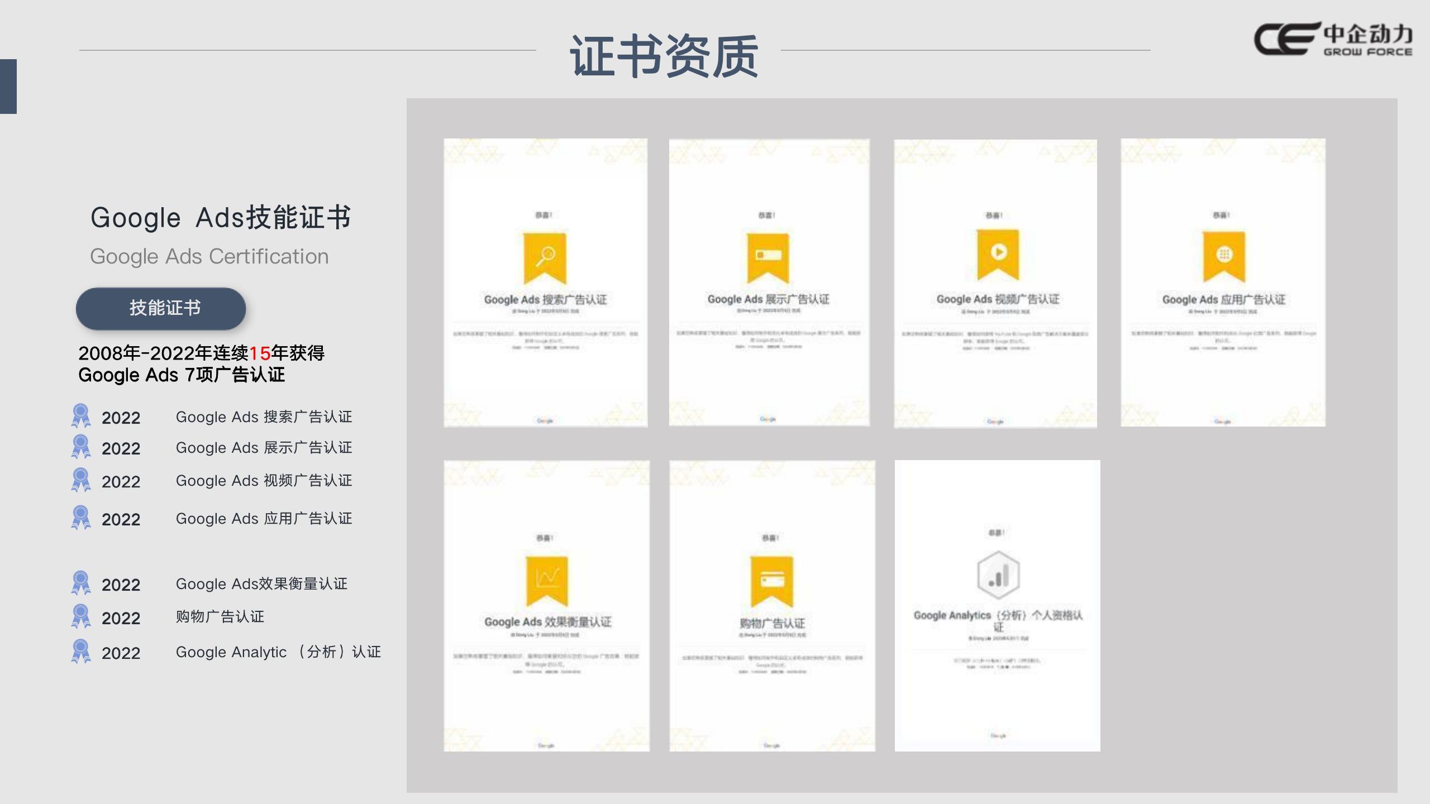
Task: Click the text 2008年-2022年连续15年获得
Action: pos(201,353)
